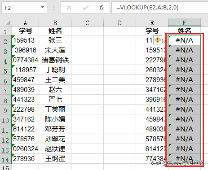Select row 2 header

coord(6,40)
